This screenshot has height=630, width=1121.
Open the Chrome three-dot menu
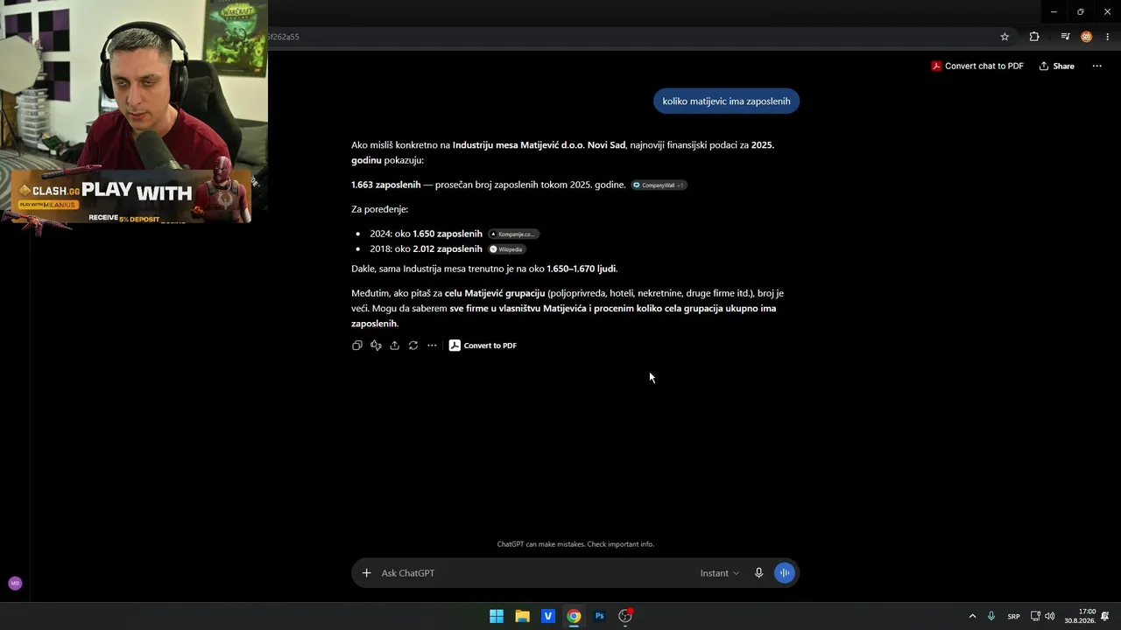coord(1107,37)
